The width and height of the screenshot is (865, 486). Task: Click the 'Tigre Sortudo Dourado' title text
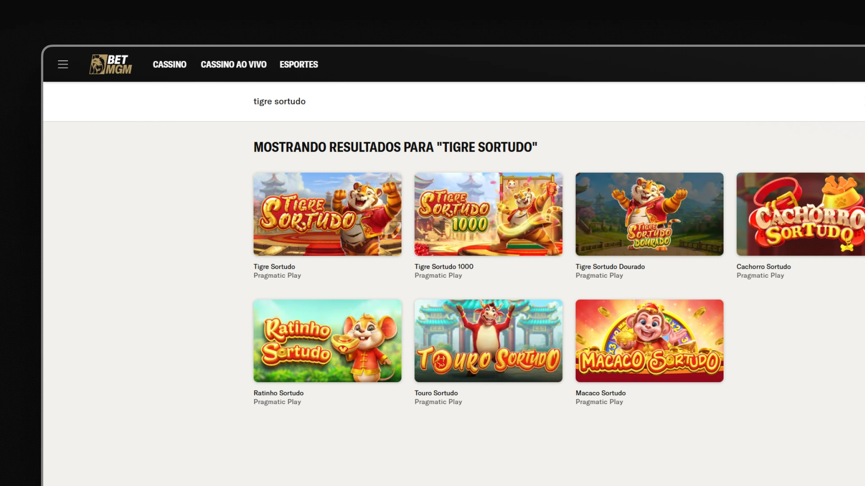coord(610,266)
